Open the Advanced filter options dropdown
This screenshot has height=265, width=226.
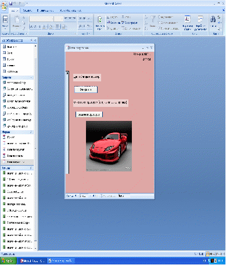coord(168,23)
